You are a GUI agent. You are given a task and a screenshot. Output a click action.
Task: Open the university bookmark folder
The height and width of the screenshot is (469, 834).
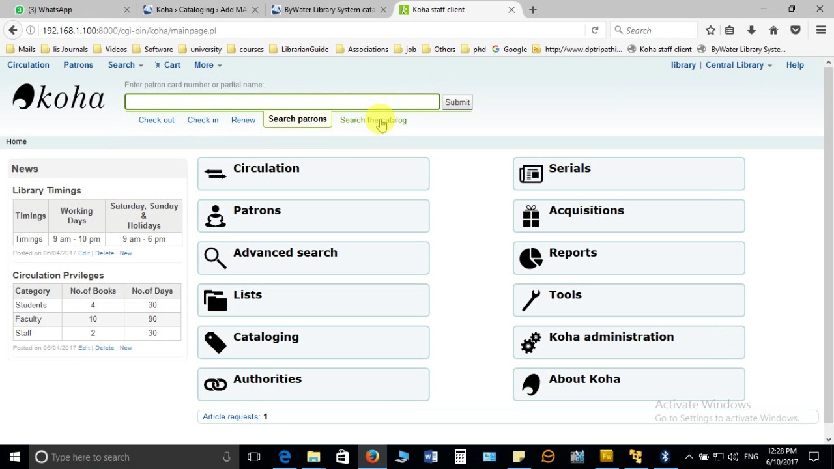(200, 50)
